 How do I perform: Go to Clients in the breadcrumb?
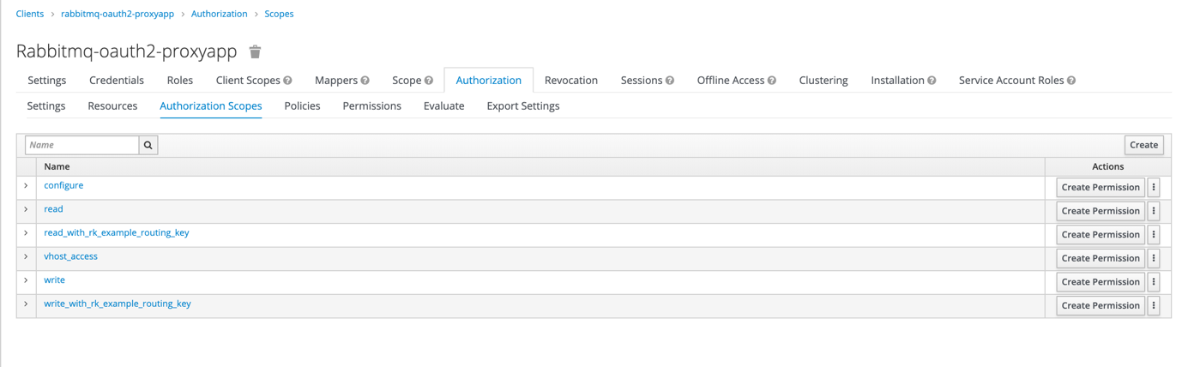[x=30, y=14]
